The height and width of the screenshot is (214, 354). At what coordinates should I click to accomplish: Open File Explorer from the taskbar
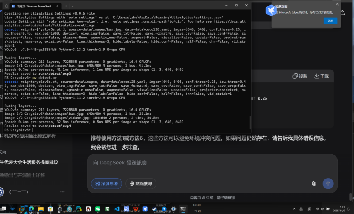click(41, 209)
